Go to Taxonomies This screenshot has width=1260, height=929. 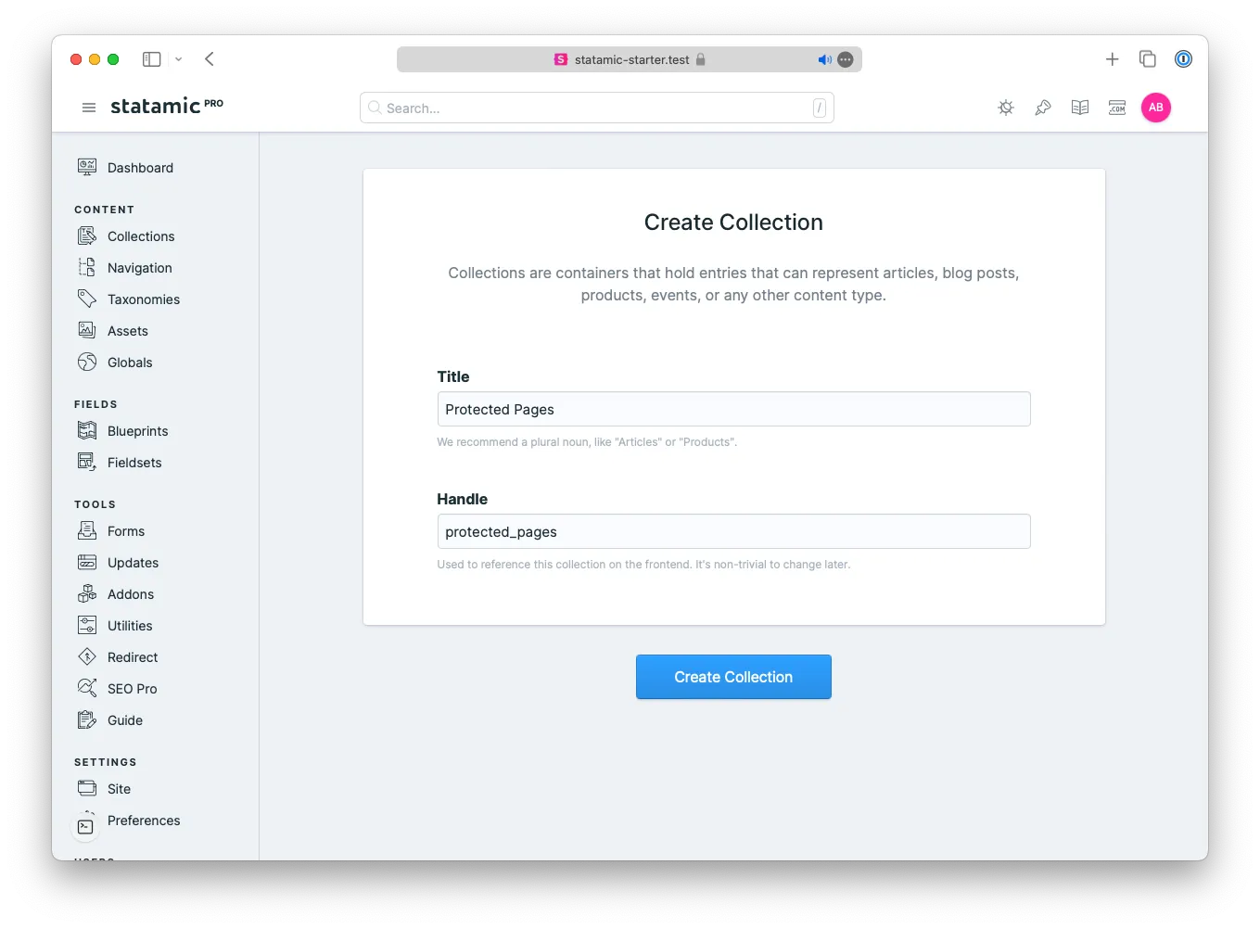pos(144,299)
